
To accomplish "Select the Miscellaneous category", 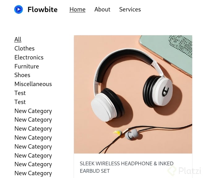I will point(33,84).
